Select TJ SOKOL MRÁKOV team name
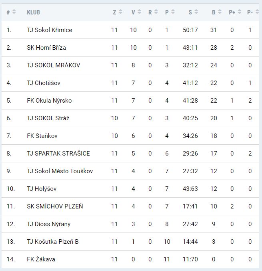The image size is (262, 271). pos(54,65)
